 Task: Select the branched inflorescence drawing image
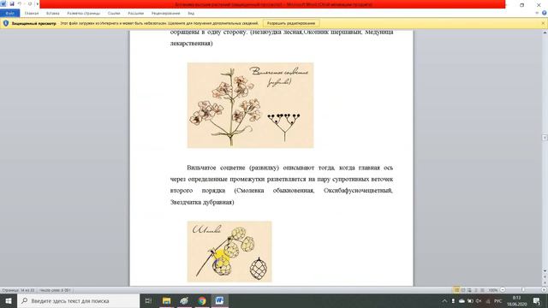pos(250,105)
